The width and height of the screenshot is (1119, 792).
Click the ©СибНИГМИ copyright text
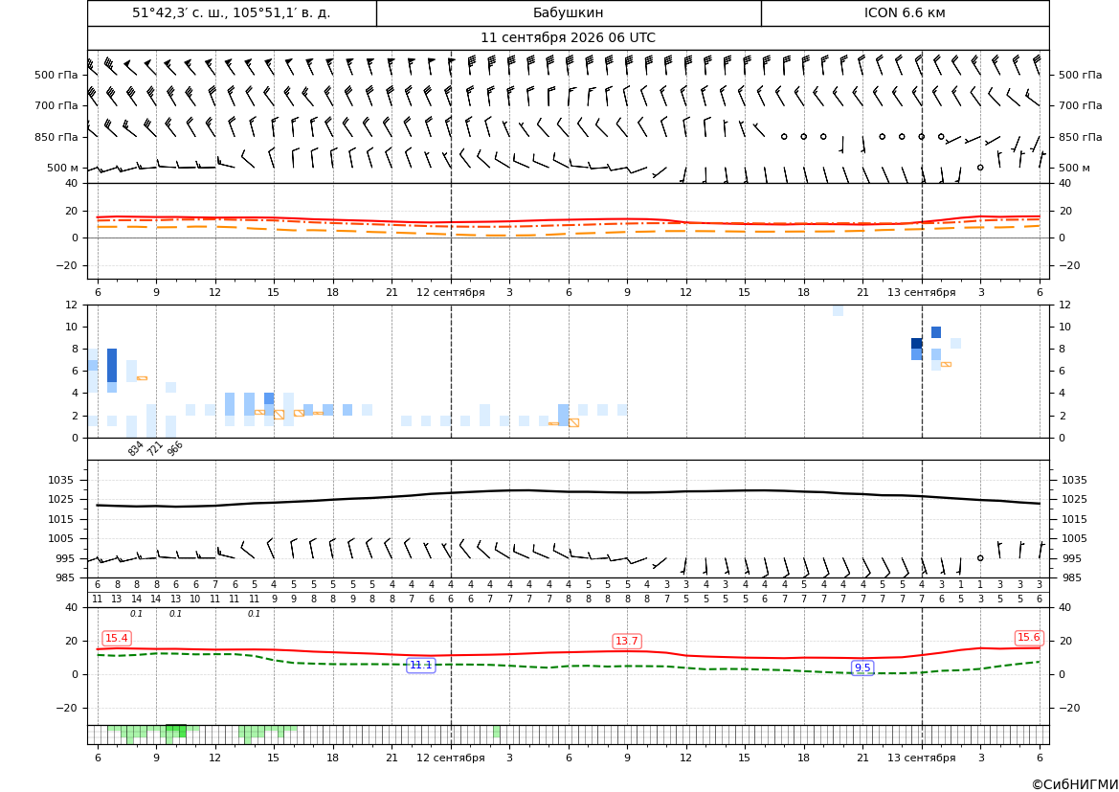click(x=1075, y=784)
